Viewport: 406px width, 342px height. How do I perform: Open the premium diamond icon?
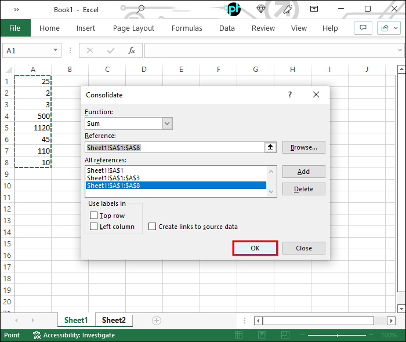click(x=261, y=9)
